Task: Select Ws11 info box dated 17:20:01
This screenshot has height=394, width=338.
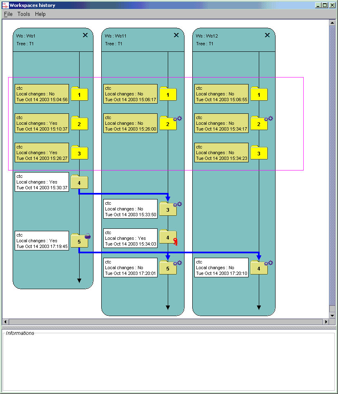Action: point(130,268)
